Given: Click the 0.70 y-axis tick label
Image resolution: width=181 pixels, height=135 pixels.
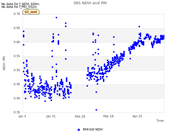Looking at the screenshot, I should click(17, 14).
